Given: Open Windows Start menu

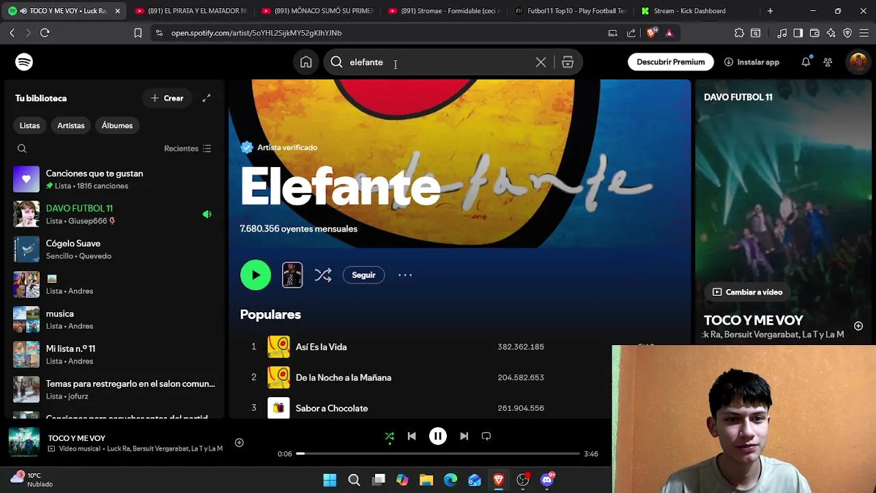Looking at the screenshot, I should click(x=330, y=480).
